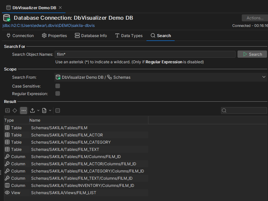This screenshot has width=268, height=201.
Task: Click the table icon beside FILM_ACTOR row
Action: click(7, 135)
